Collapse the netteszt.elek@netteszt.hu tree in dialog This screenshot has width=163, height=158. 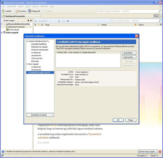coord(27,41)
